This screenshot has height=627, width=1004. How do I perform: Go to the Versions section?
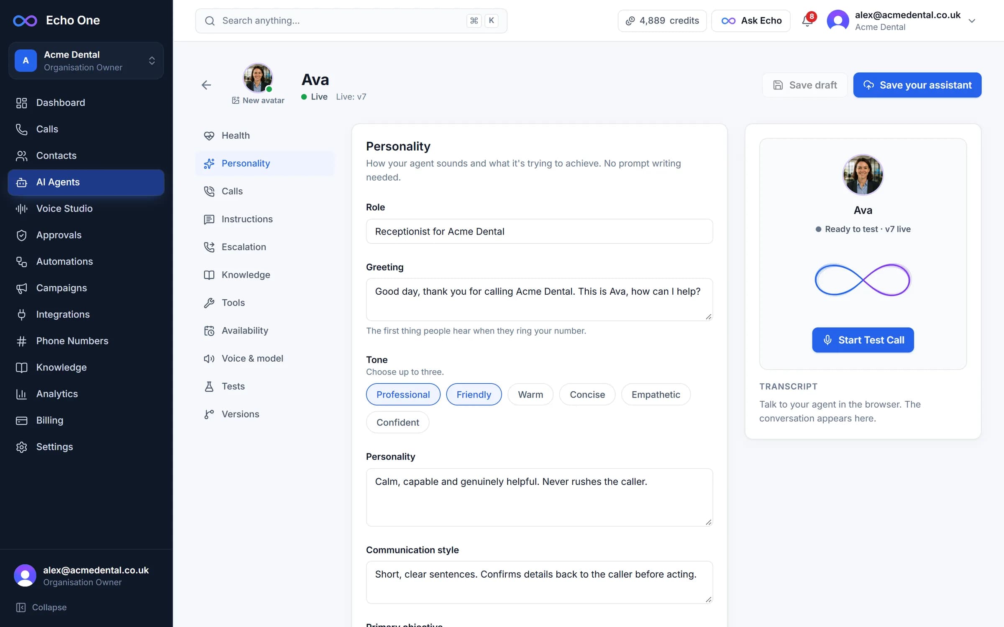(x=264, y=414)
